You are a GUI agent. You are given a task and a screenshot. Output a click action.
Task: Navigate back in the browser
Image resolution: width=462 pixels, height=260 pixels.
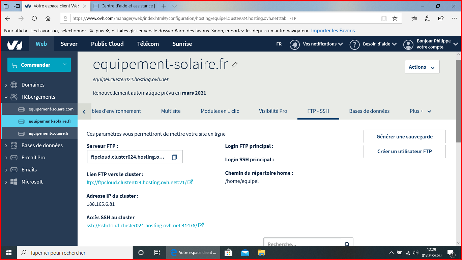click(x=8, y=19)
